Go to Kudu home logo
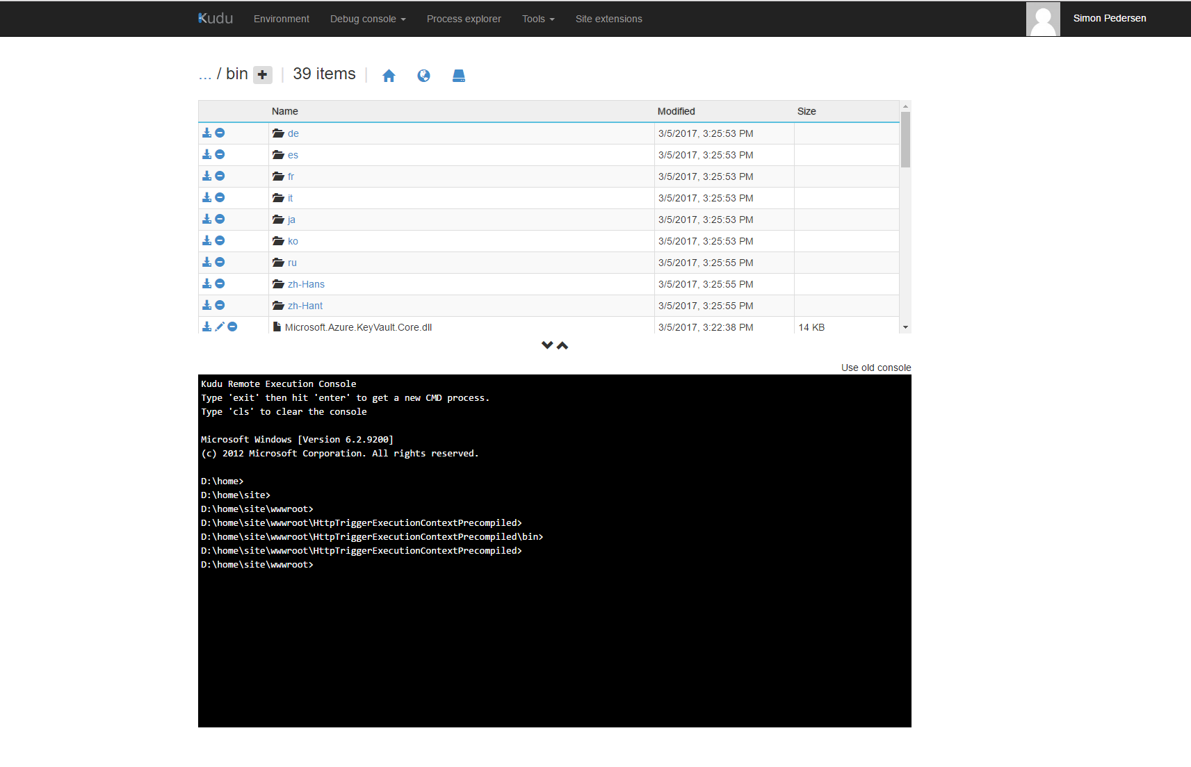The width and height of the screenshot is (1191, 767). 216,18
